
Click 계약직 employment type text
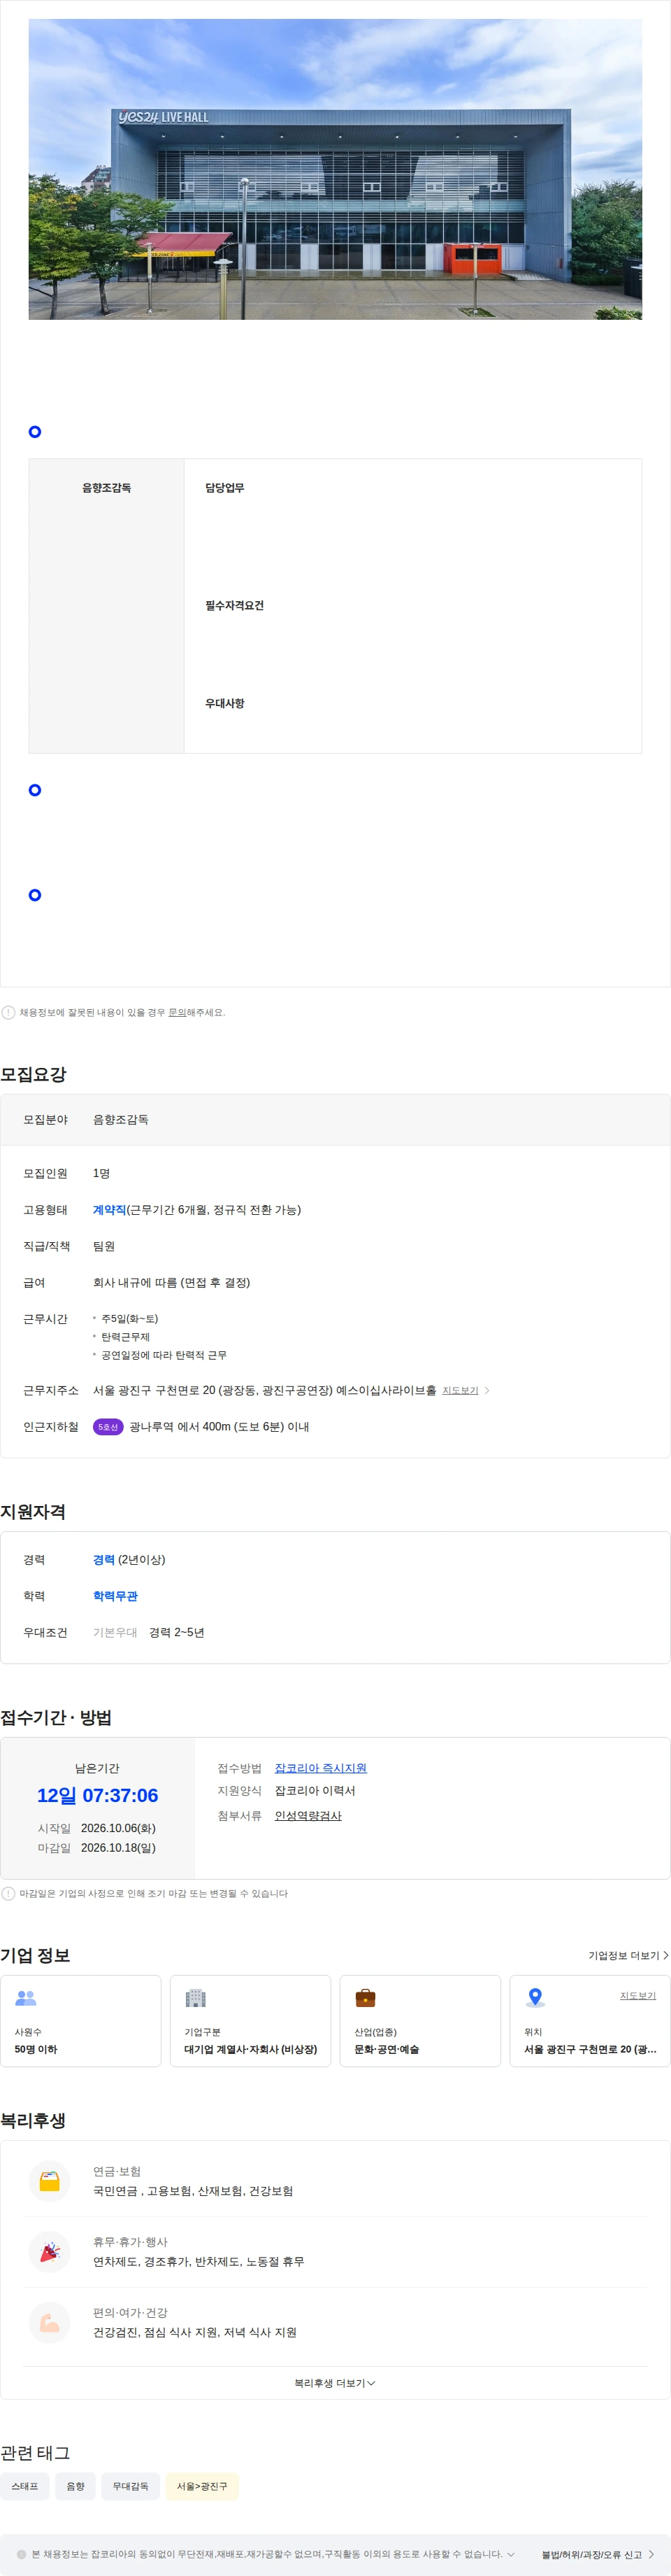(110, 1210)
